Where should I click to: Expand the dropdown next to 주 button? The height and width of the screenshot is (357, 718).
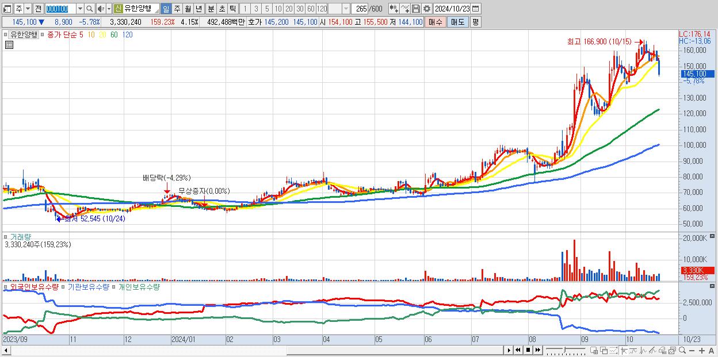(27, 9)
